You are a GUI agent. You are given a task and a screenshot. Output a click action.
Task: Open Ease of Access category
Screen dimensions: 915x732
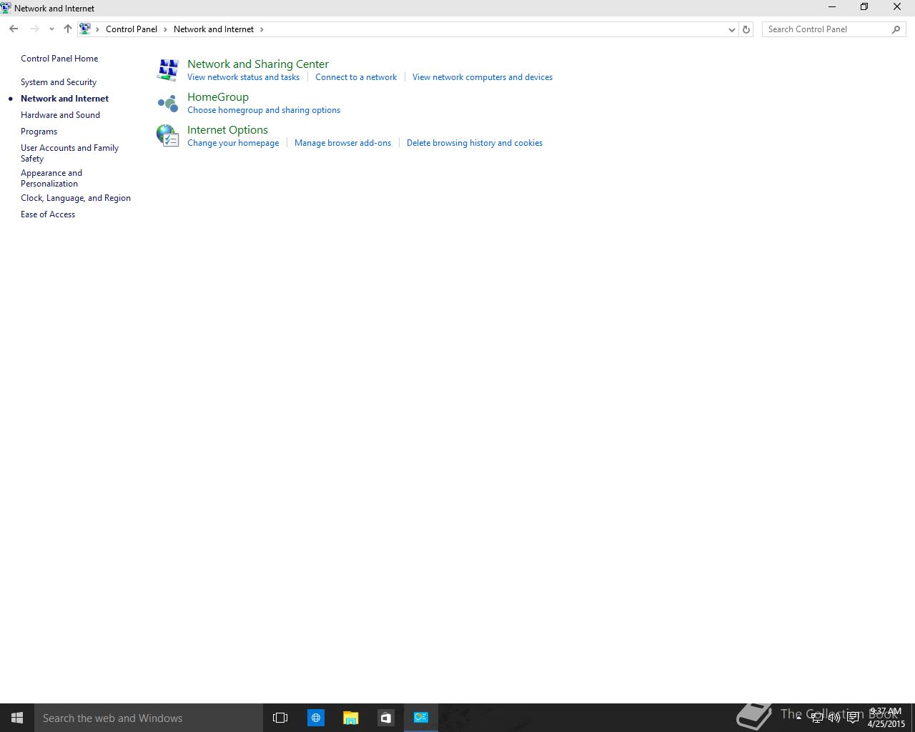coord(48,214)
